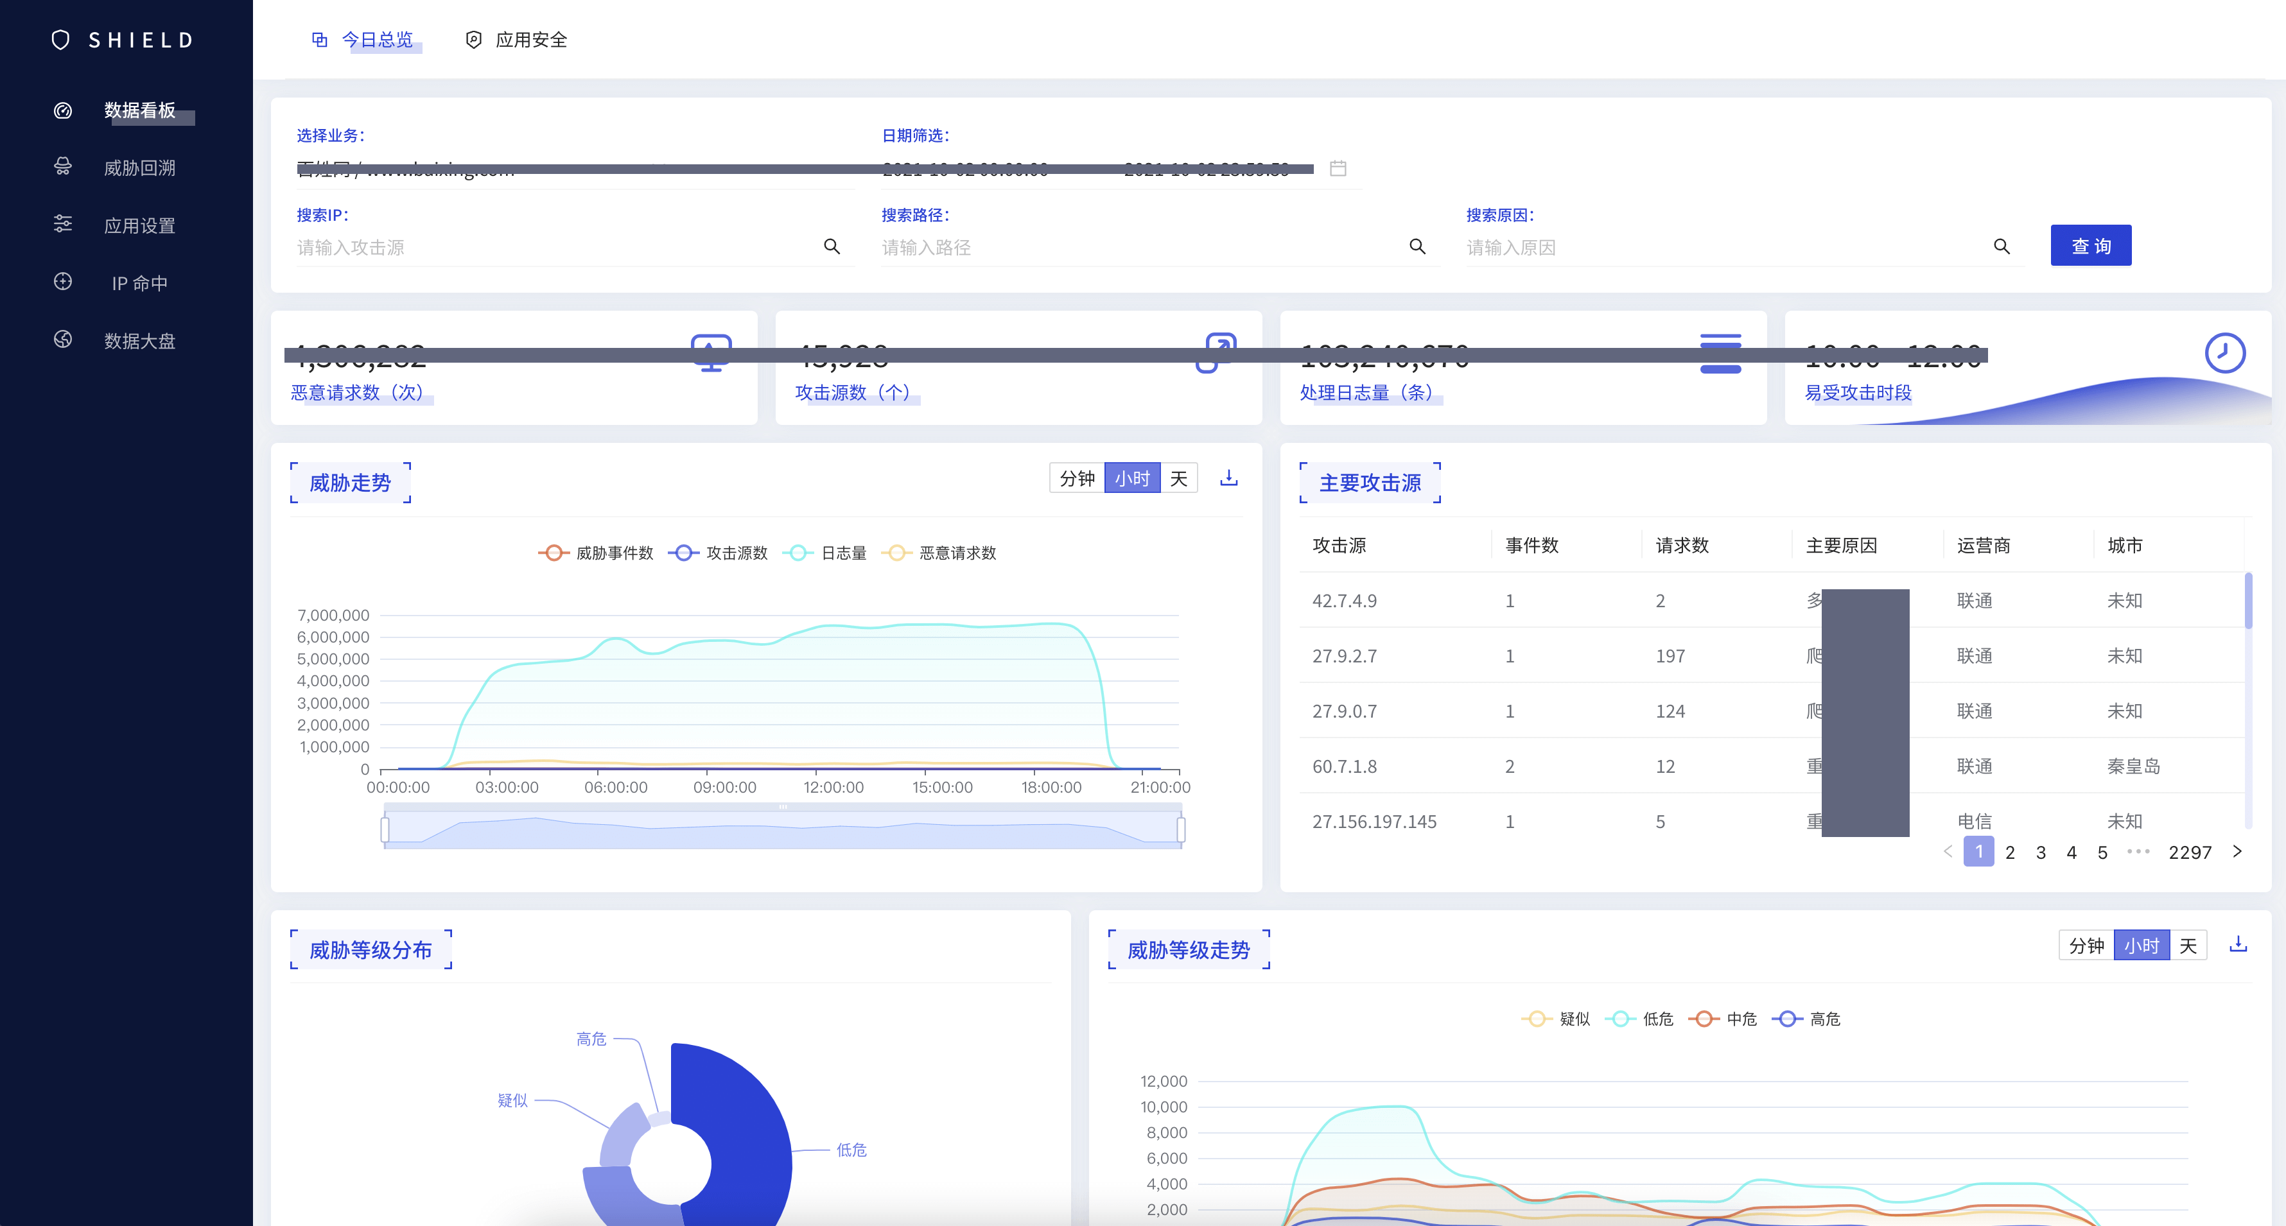Open 威胁回溯 in the sidebar
Image resolution: width=2286 pixels, height=1226 pixels.
139,168
